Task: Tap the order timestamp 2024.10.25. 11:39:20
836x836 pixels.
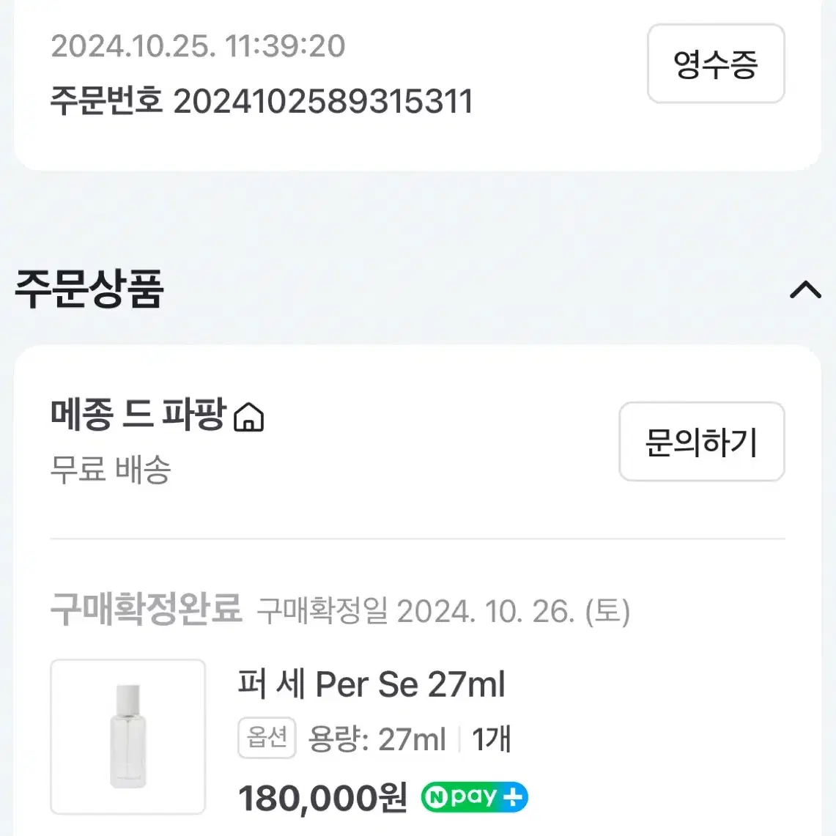Action: pyautogui.click(x=198, y=46)
